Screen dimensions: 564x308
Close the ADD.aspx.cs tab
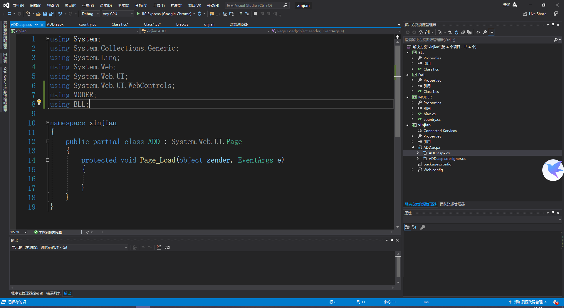point(42,25)
